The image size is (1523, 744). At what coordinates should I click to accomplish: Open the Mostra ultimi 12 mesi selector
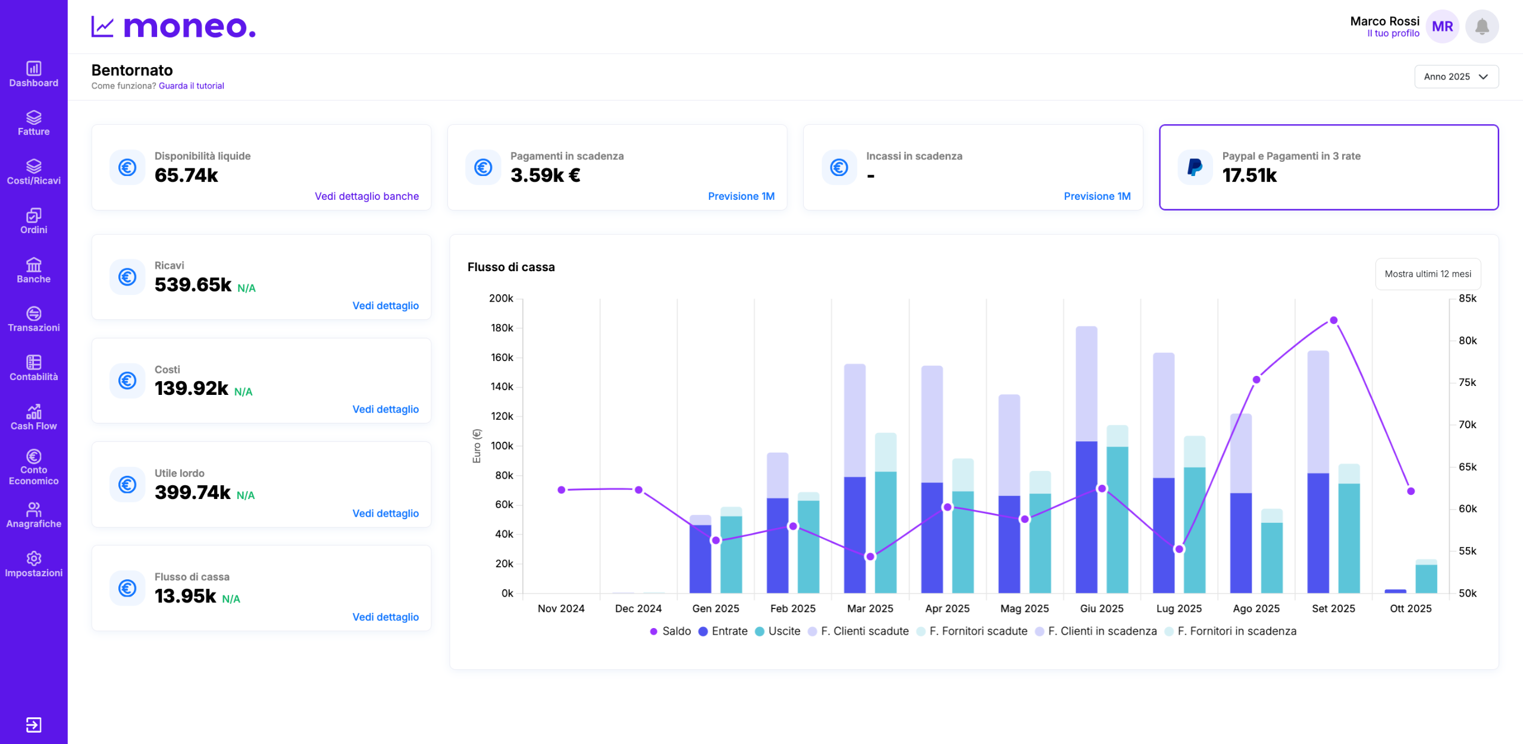1427,274
